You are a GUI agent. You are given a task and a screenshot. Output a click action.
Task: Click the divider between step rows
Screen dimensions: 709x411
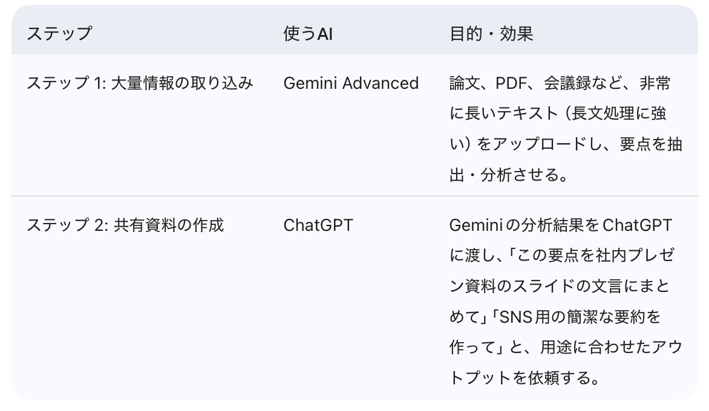(354, 196)
